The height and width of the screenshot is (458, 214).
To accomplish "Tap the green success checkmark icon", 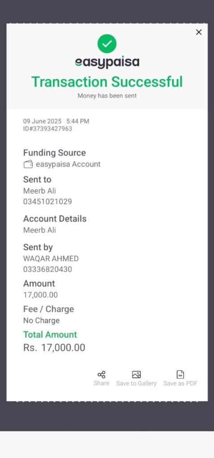I will pyautogui.click(x=107, y=43).
